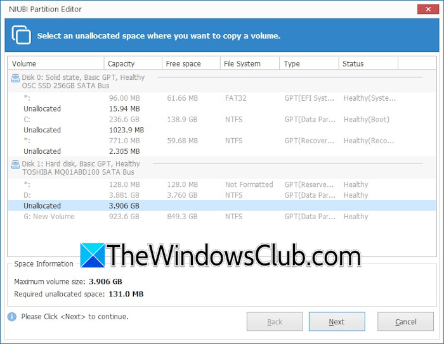Click the 96.00 MB EFI partition capacity
Screen dimensions: 444x344
[x=124, y=98]
